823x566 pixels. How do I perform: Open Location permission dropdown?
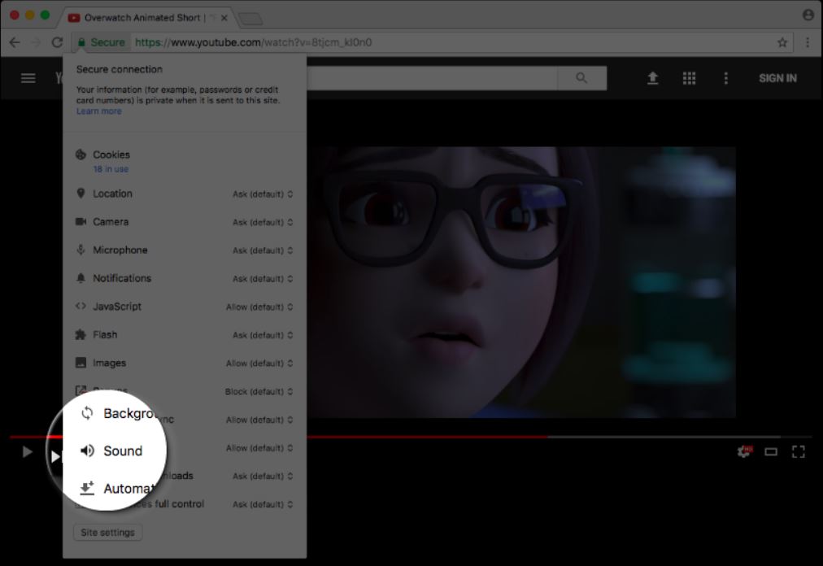click(x=263, y=194)
